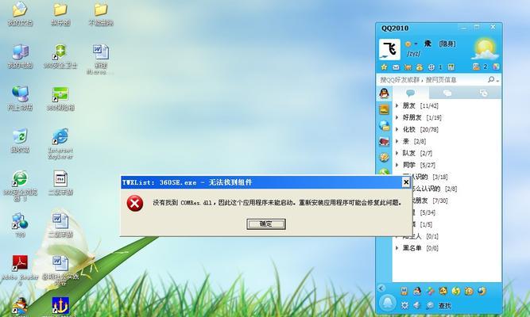Open the QQ mail envelope icon
Image resolution: width=530 pixels, height=317 pixels.
(396, 67)
